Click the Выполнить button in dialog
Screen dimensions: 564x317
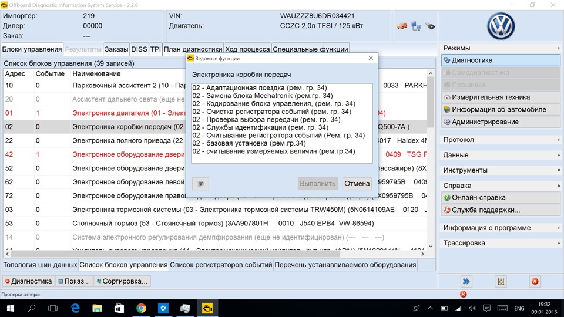click(x=318, y=184)
